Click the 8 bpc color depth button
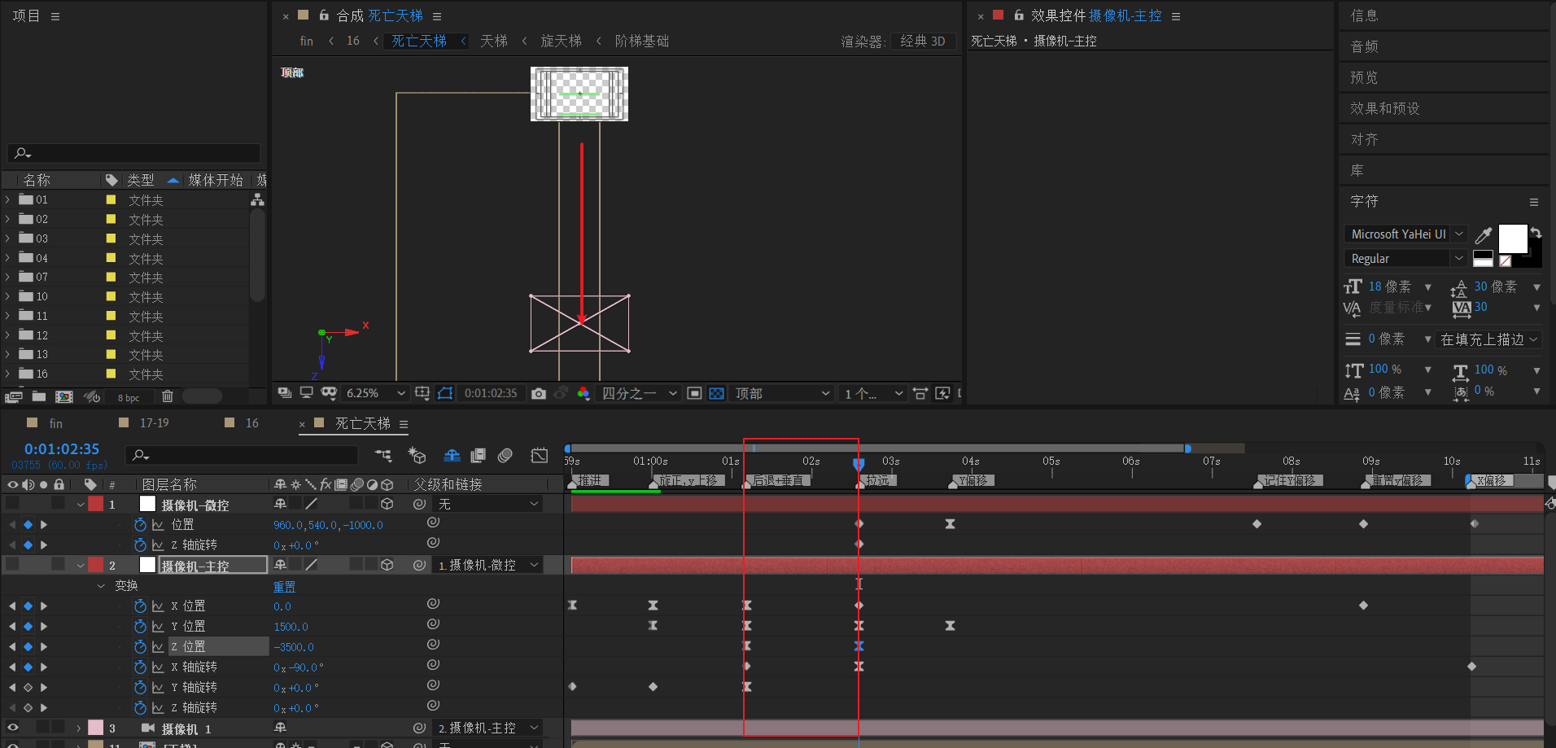 pos(129,397)
